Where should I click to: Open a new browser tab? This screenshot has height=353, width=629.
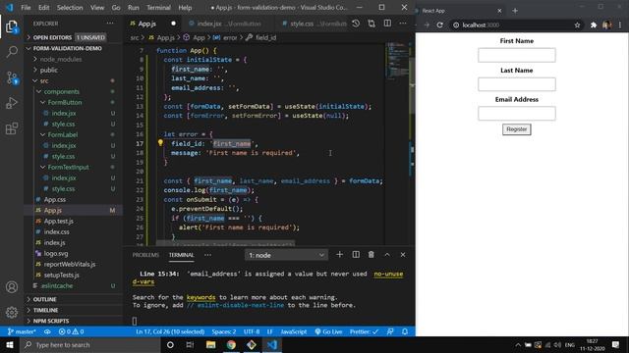click(515, 11)
